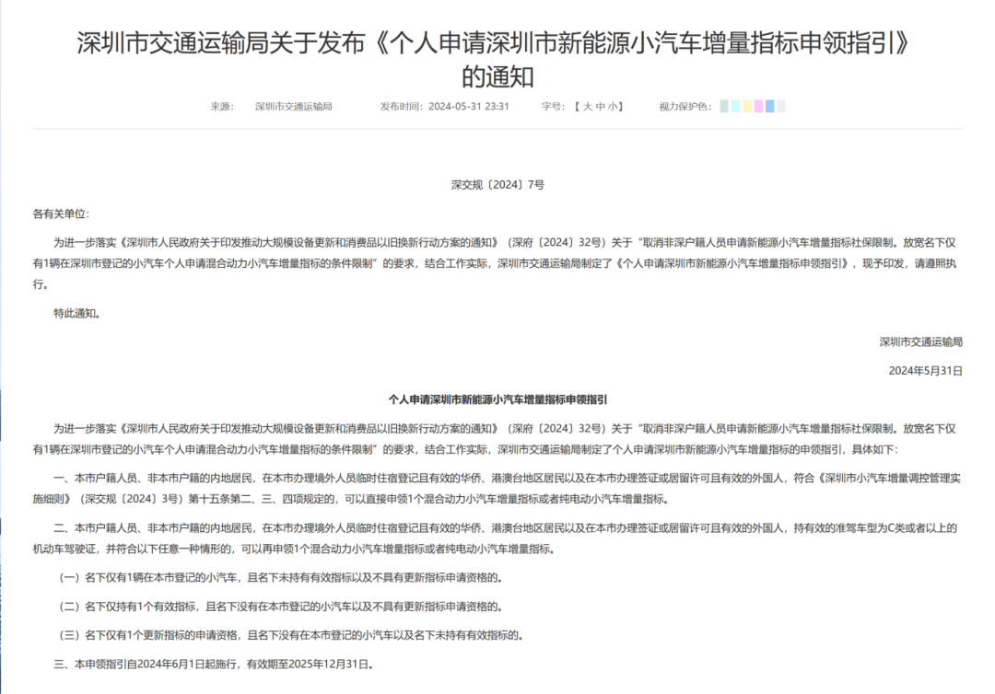Open the source link 深圳市交通运输局

[x=293, y=106]
